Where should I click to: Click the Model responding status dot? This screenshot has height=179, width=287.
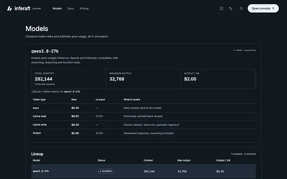coord(234,50)
